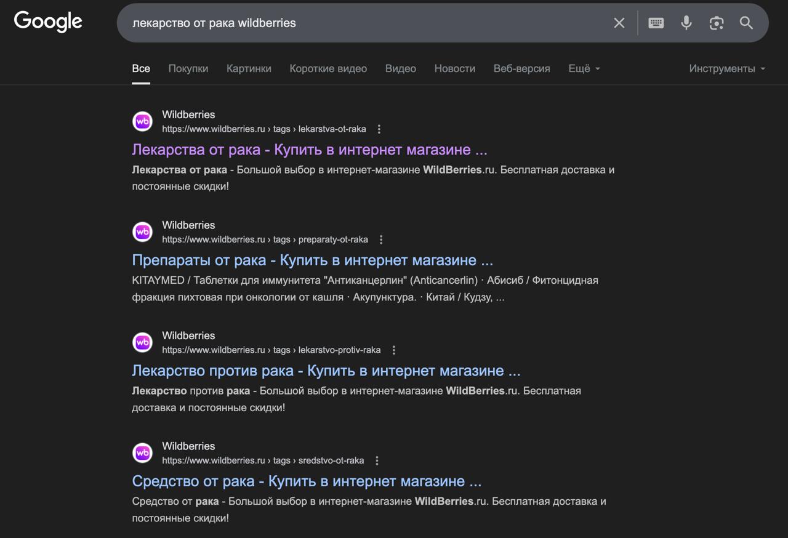Go to the Новости tab
788x538 pixels.
coord(454,68)
